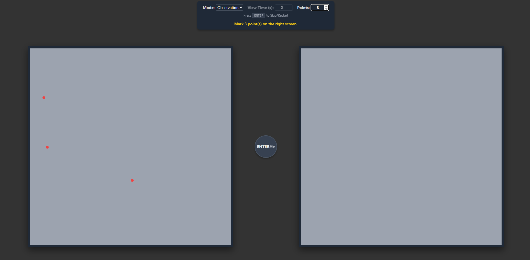Increase Points with the up stepper arrow
This screenshot has height=260, width=530.
click(x=326, y=6)
